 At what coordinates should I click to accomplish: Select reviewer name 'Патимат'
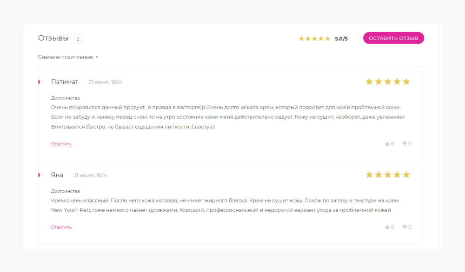(x=65, y=82)
